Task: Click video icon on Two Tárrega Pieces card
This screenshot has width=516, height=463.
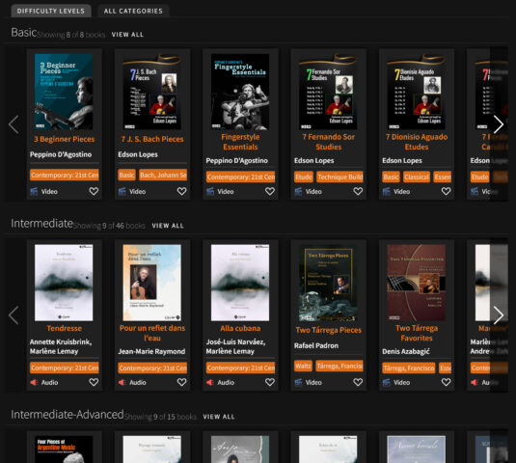Action: (x=298, y=382)
